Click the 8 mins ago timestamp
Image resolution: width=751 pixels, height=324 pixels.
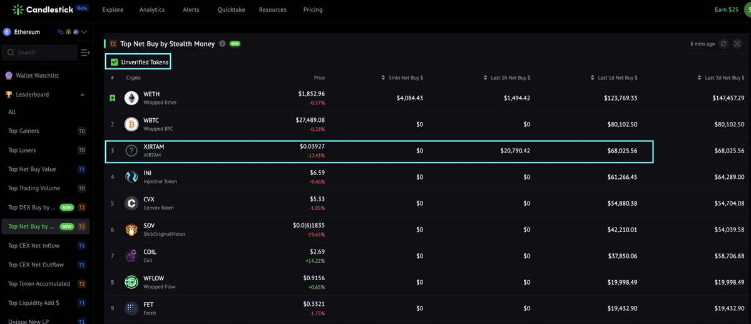[702, 44]
